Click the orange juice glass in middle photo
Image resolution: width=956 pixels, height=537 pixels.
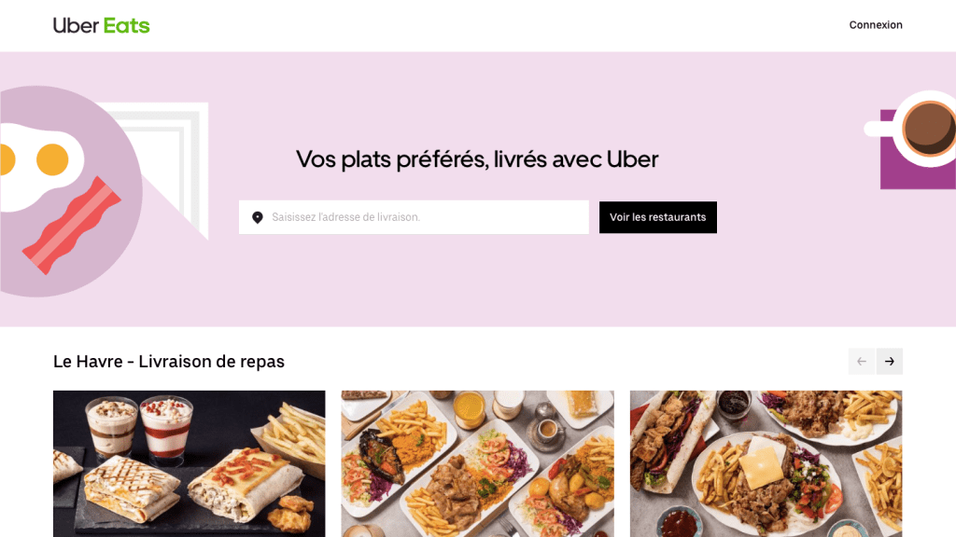469,408
